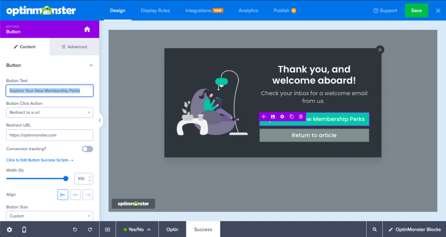Open the Advanced tab in the sidebar

click(74, 47)
